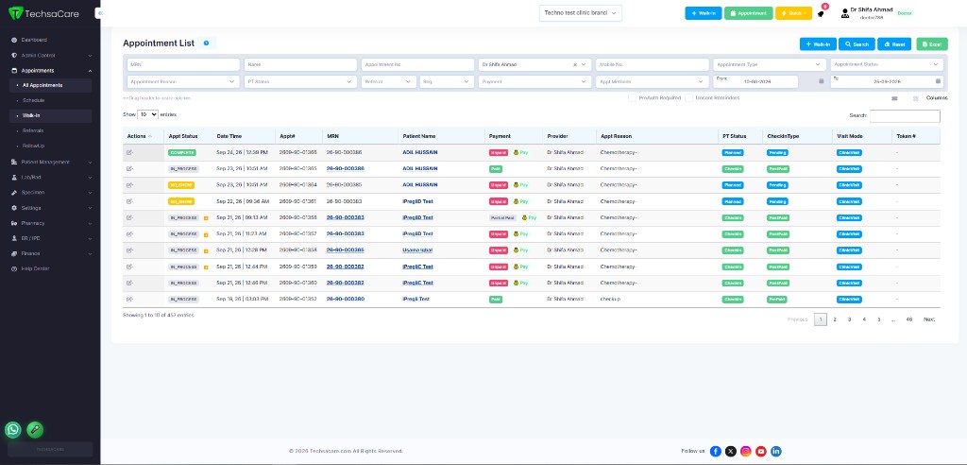The height and width of the screenshot is (465, 967).
Task: Open the X (Twitter) follow icon
Action: coord(731,452)
